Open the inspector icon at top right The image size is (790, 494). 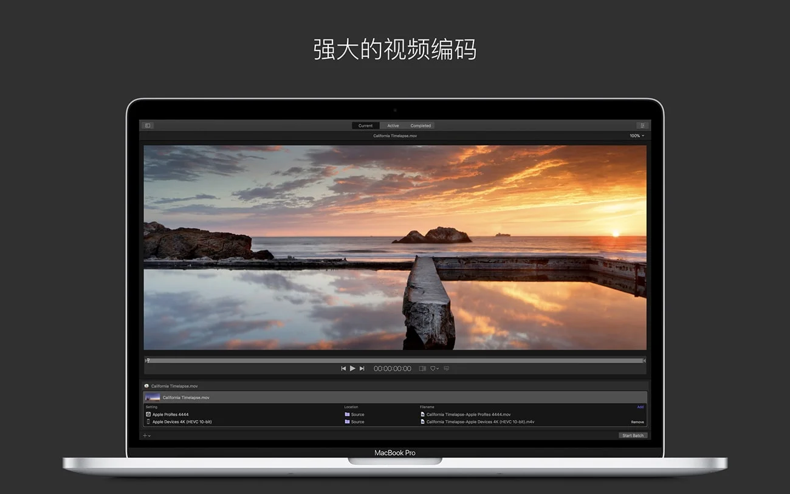(x=642, y=125)
